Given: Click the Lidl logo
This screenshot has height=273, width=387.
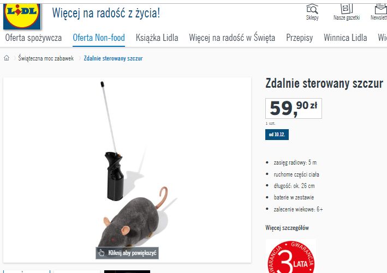Looking at the screenshot, I should 22,16.
